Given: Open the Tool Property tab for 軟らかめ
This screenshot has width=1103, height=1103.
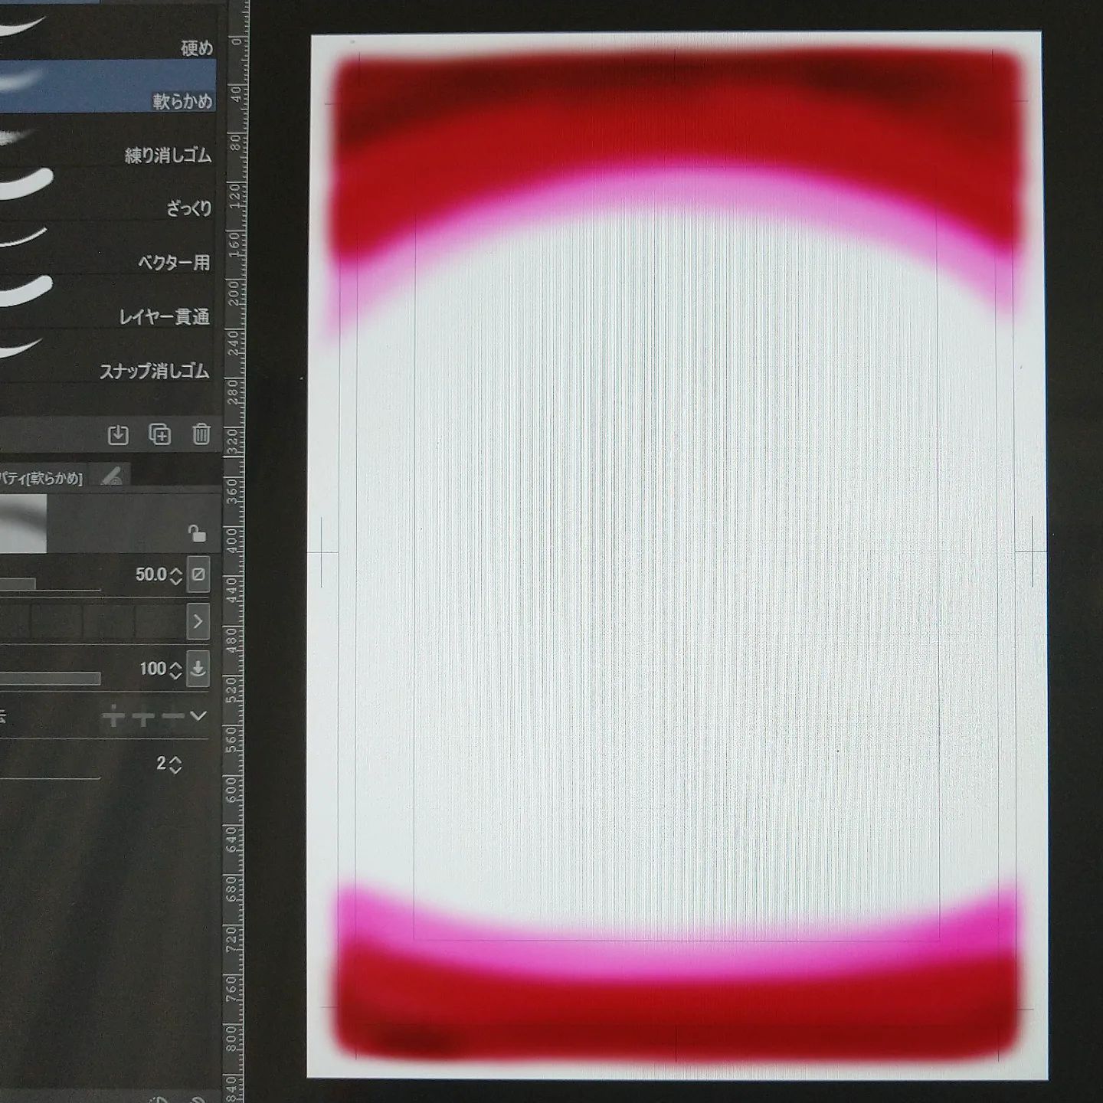Looking at the screenshot, I should pos(43,478).
